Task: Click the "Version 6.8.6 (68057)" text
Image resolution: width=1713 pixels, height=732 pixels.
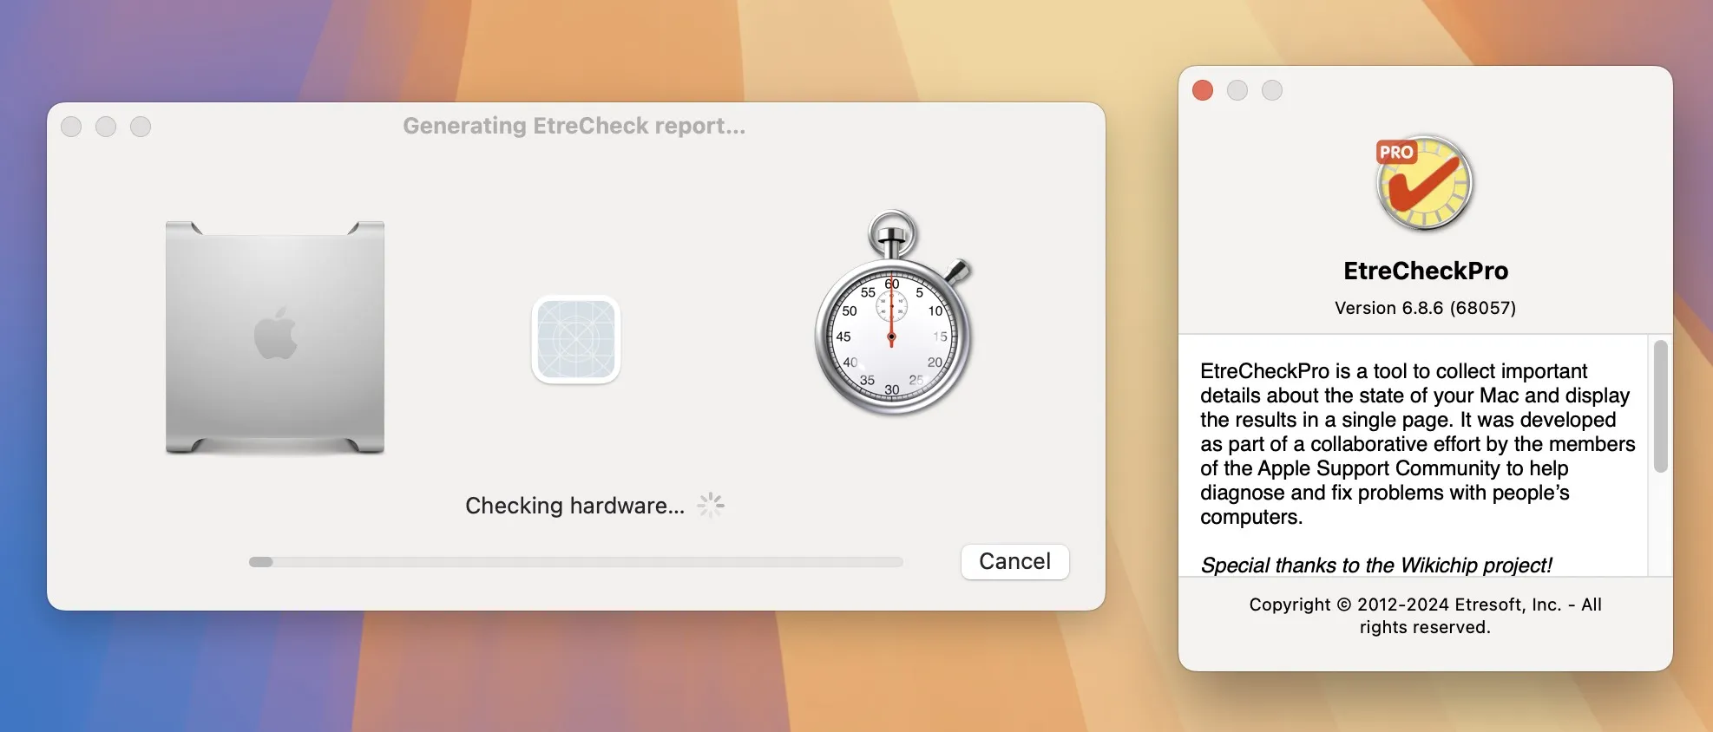Action: [x=1425, y=308]
